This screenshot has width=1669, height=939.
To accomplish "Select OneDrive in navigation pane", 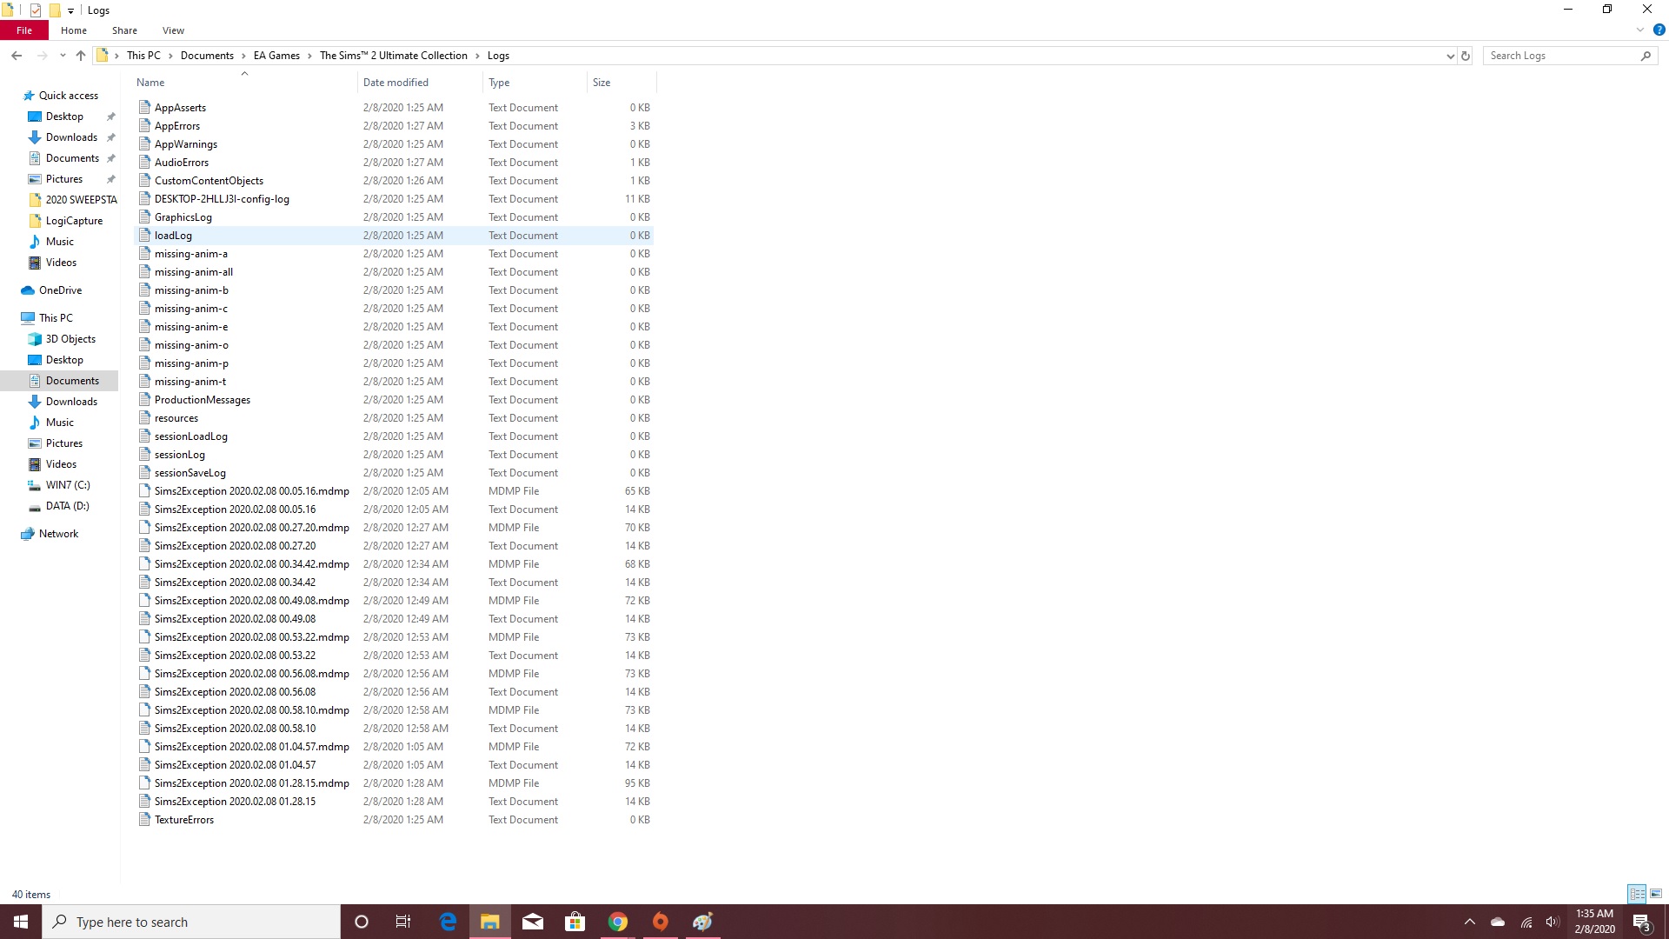I will tap(60, 290).
